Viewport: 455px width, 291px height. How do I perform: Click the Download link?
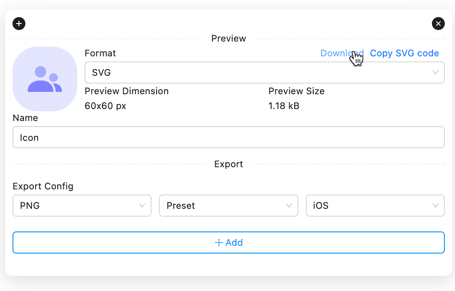[342, 53]
